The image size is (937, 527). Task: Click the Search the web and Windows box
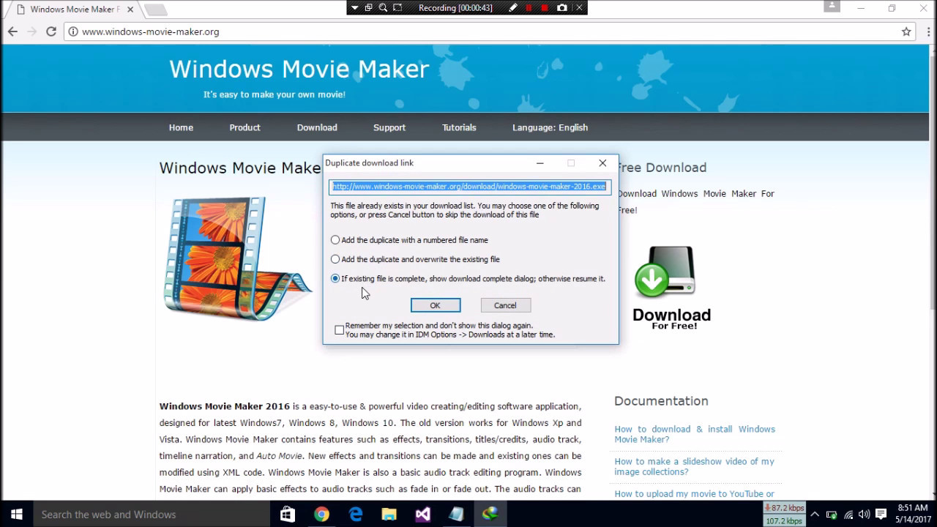point(152,515)
